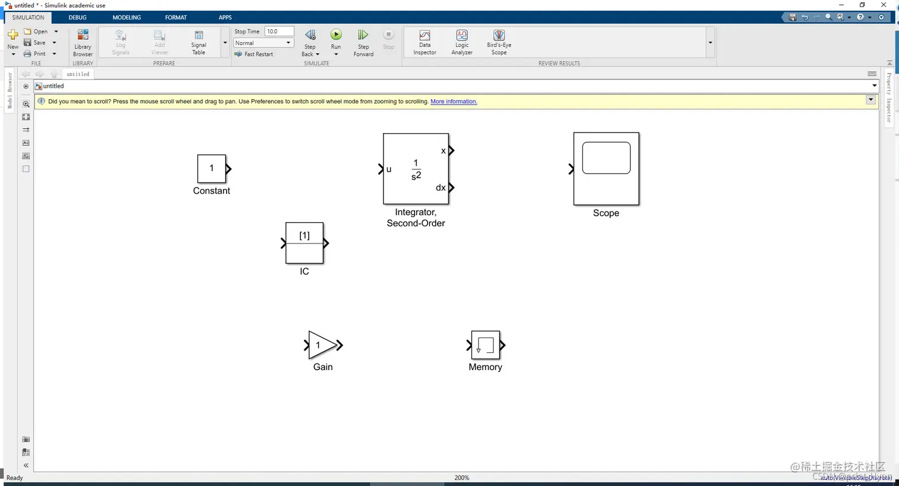
Task: Open the Property Inspector side panel
Action: [x=889, y=97]
